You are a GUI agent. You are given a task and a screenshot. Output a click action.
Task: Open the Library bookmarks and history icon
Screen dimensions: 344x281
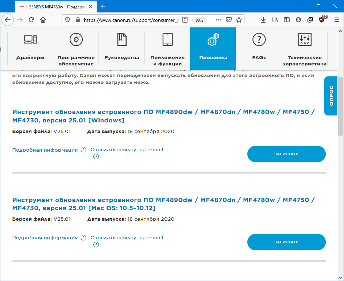(x=275, y=20)
